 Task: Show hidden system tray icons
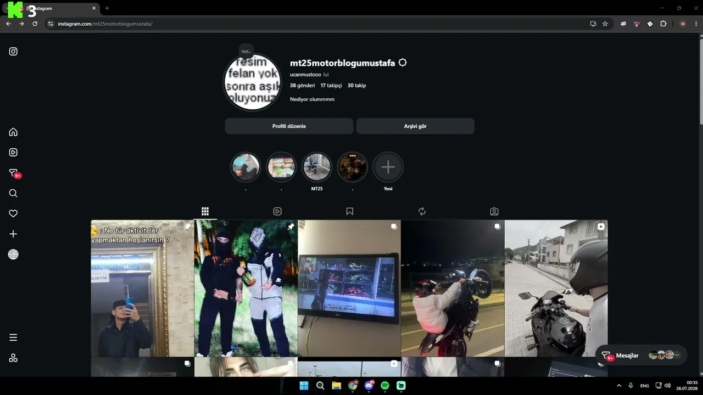click(x=619, y=386)
